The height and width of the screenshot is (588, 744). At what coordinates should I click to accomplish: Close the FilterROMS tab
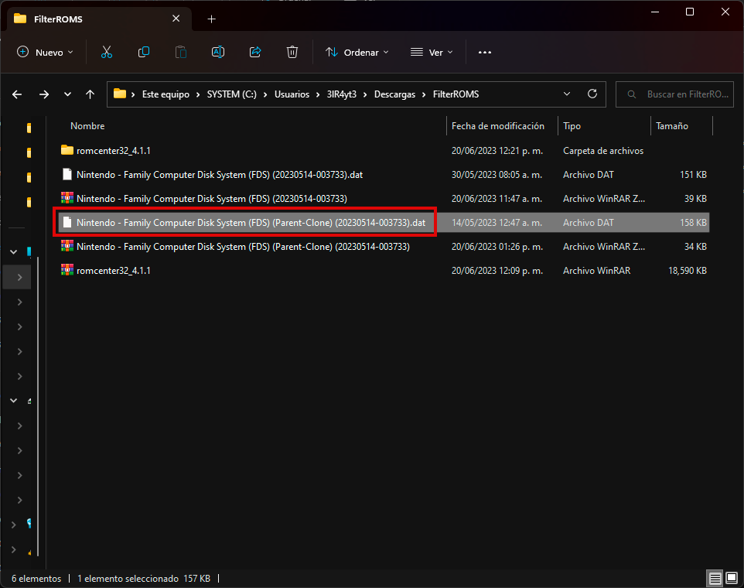(176, 19)
